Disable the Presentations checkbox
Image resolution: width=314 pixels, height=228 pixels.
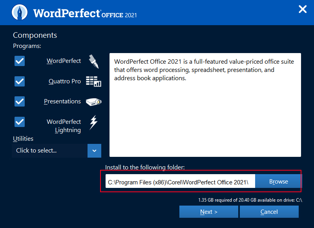coord(20,101)
